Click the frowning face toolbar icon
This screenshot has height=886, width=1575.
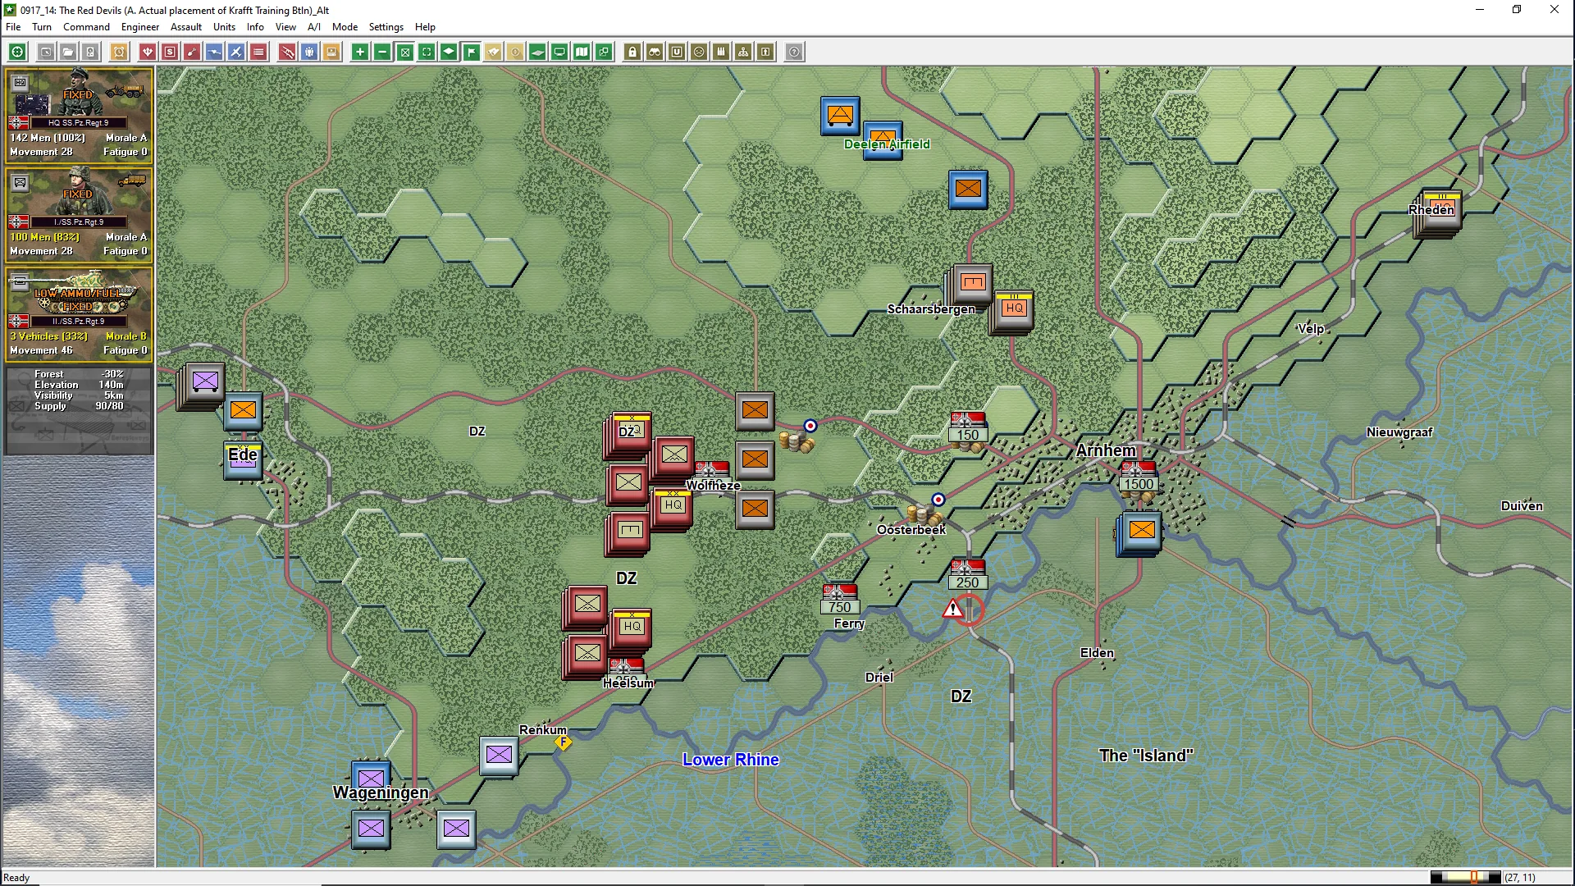(699, 53)
